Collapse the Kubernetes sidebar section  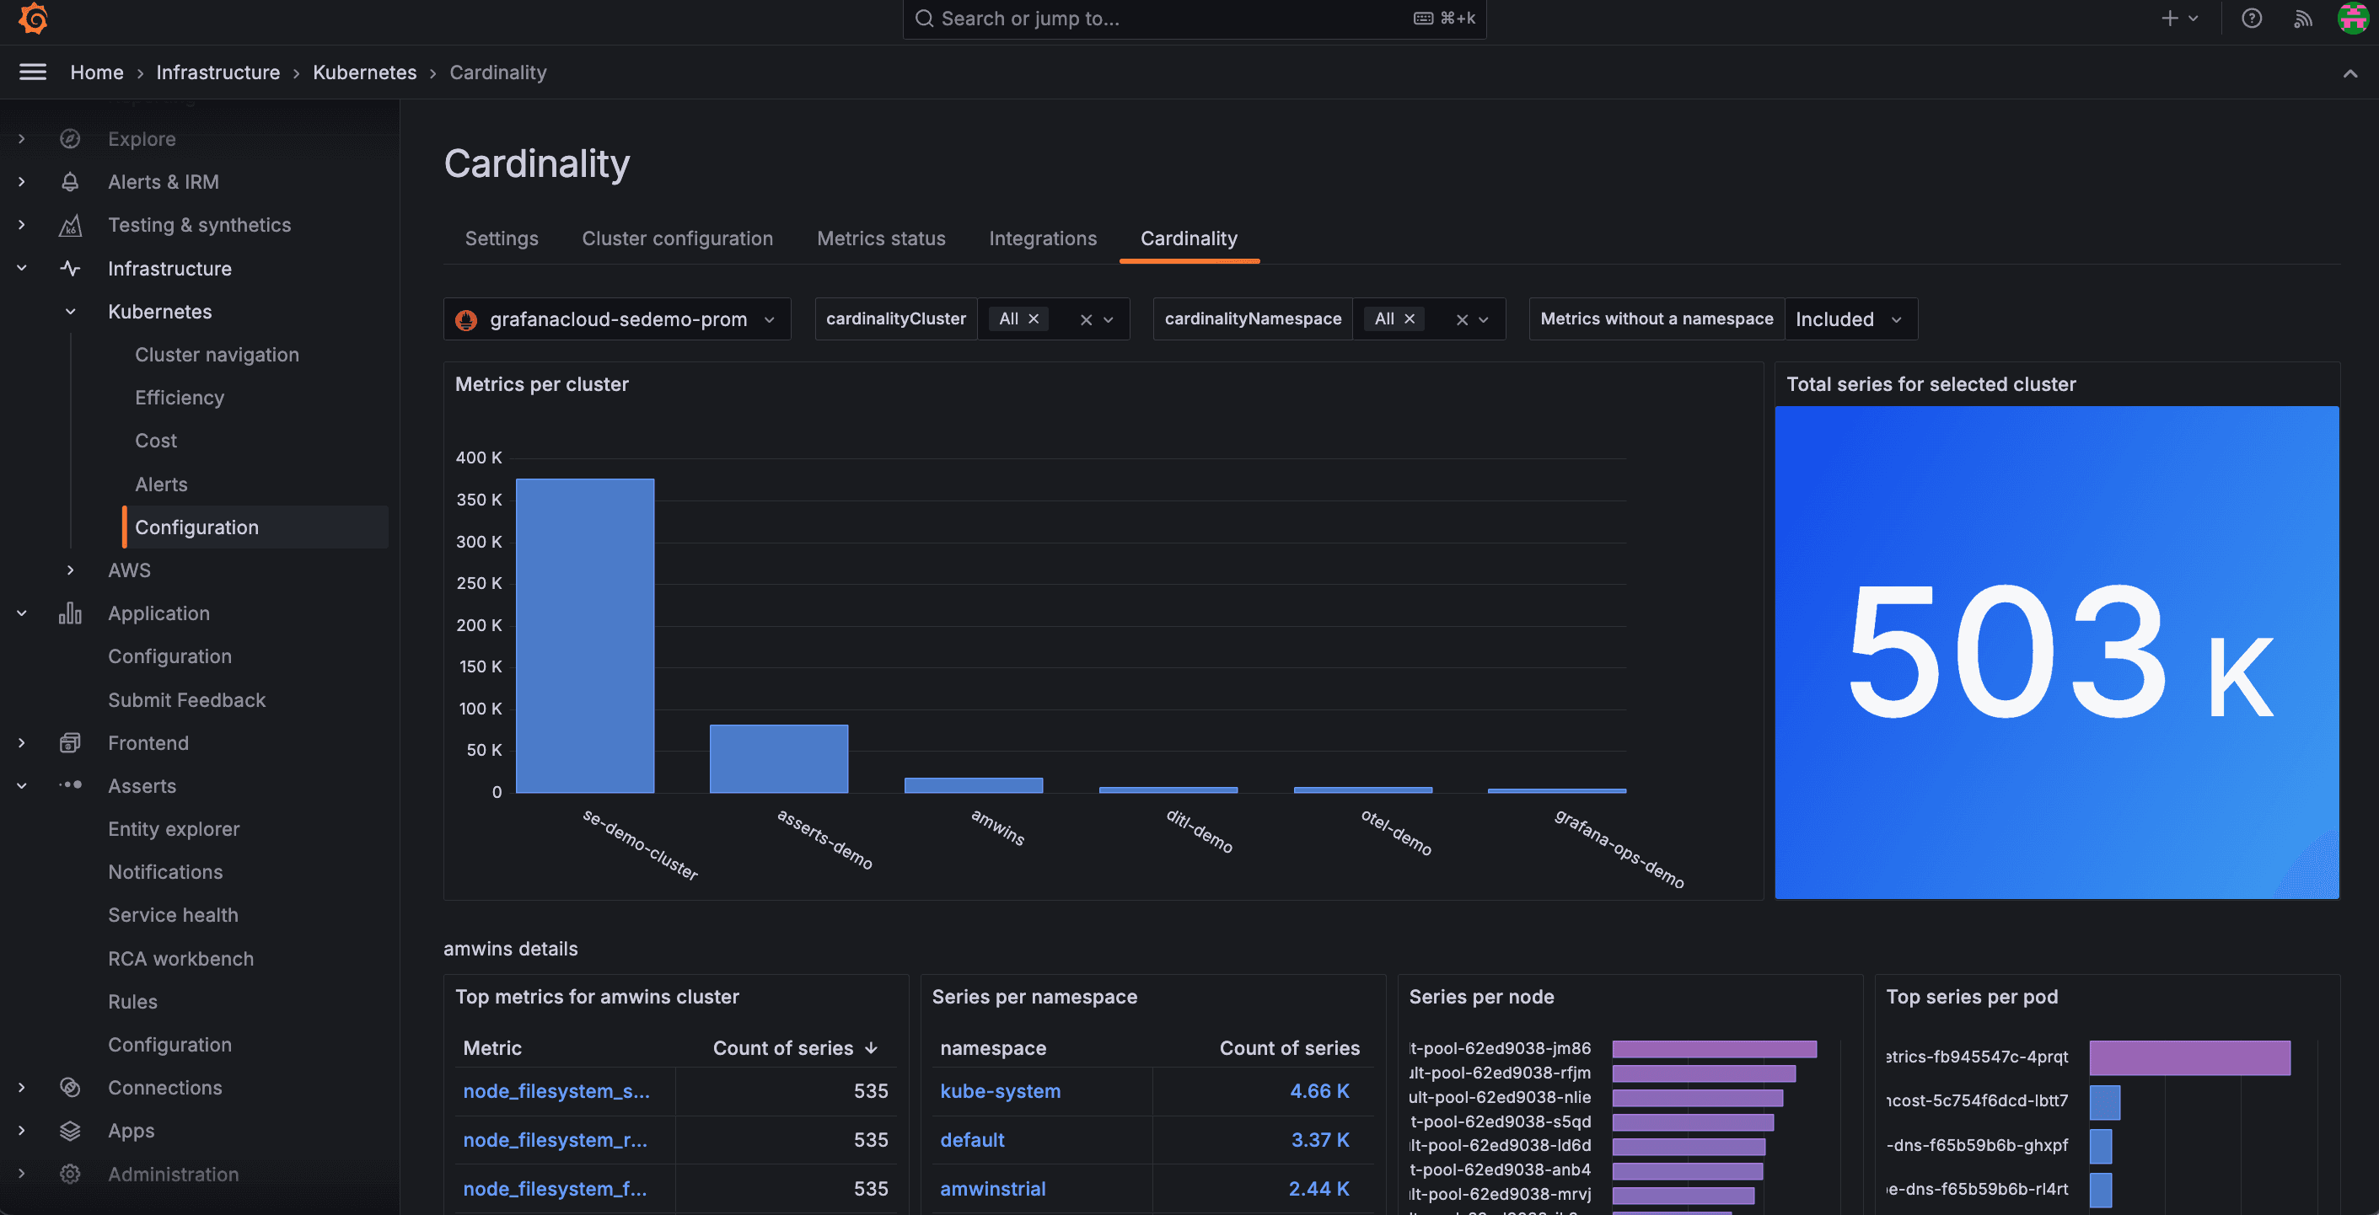(70, 311)
